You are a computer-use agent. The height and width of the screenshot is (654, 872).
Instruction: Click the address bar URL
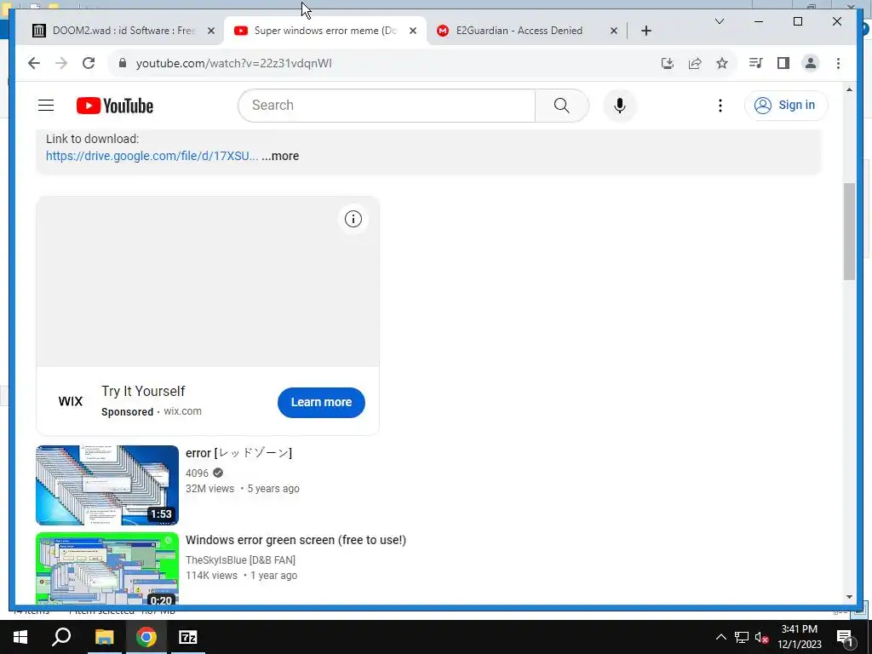[x=233, y=63]
